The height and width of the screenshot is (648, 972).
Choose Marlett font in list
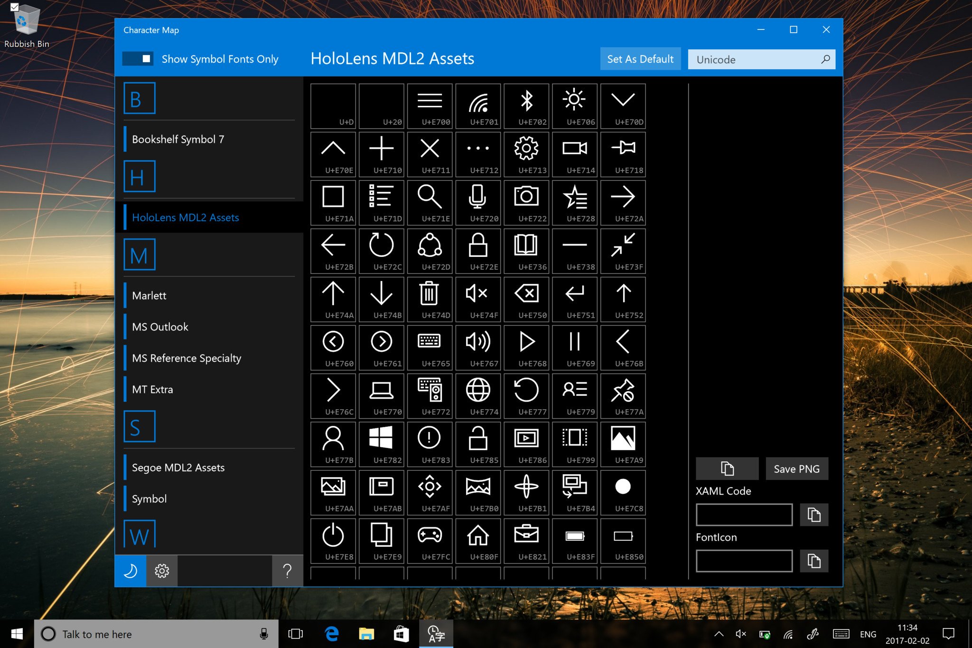point(209,295)
